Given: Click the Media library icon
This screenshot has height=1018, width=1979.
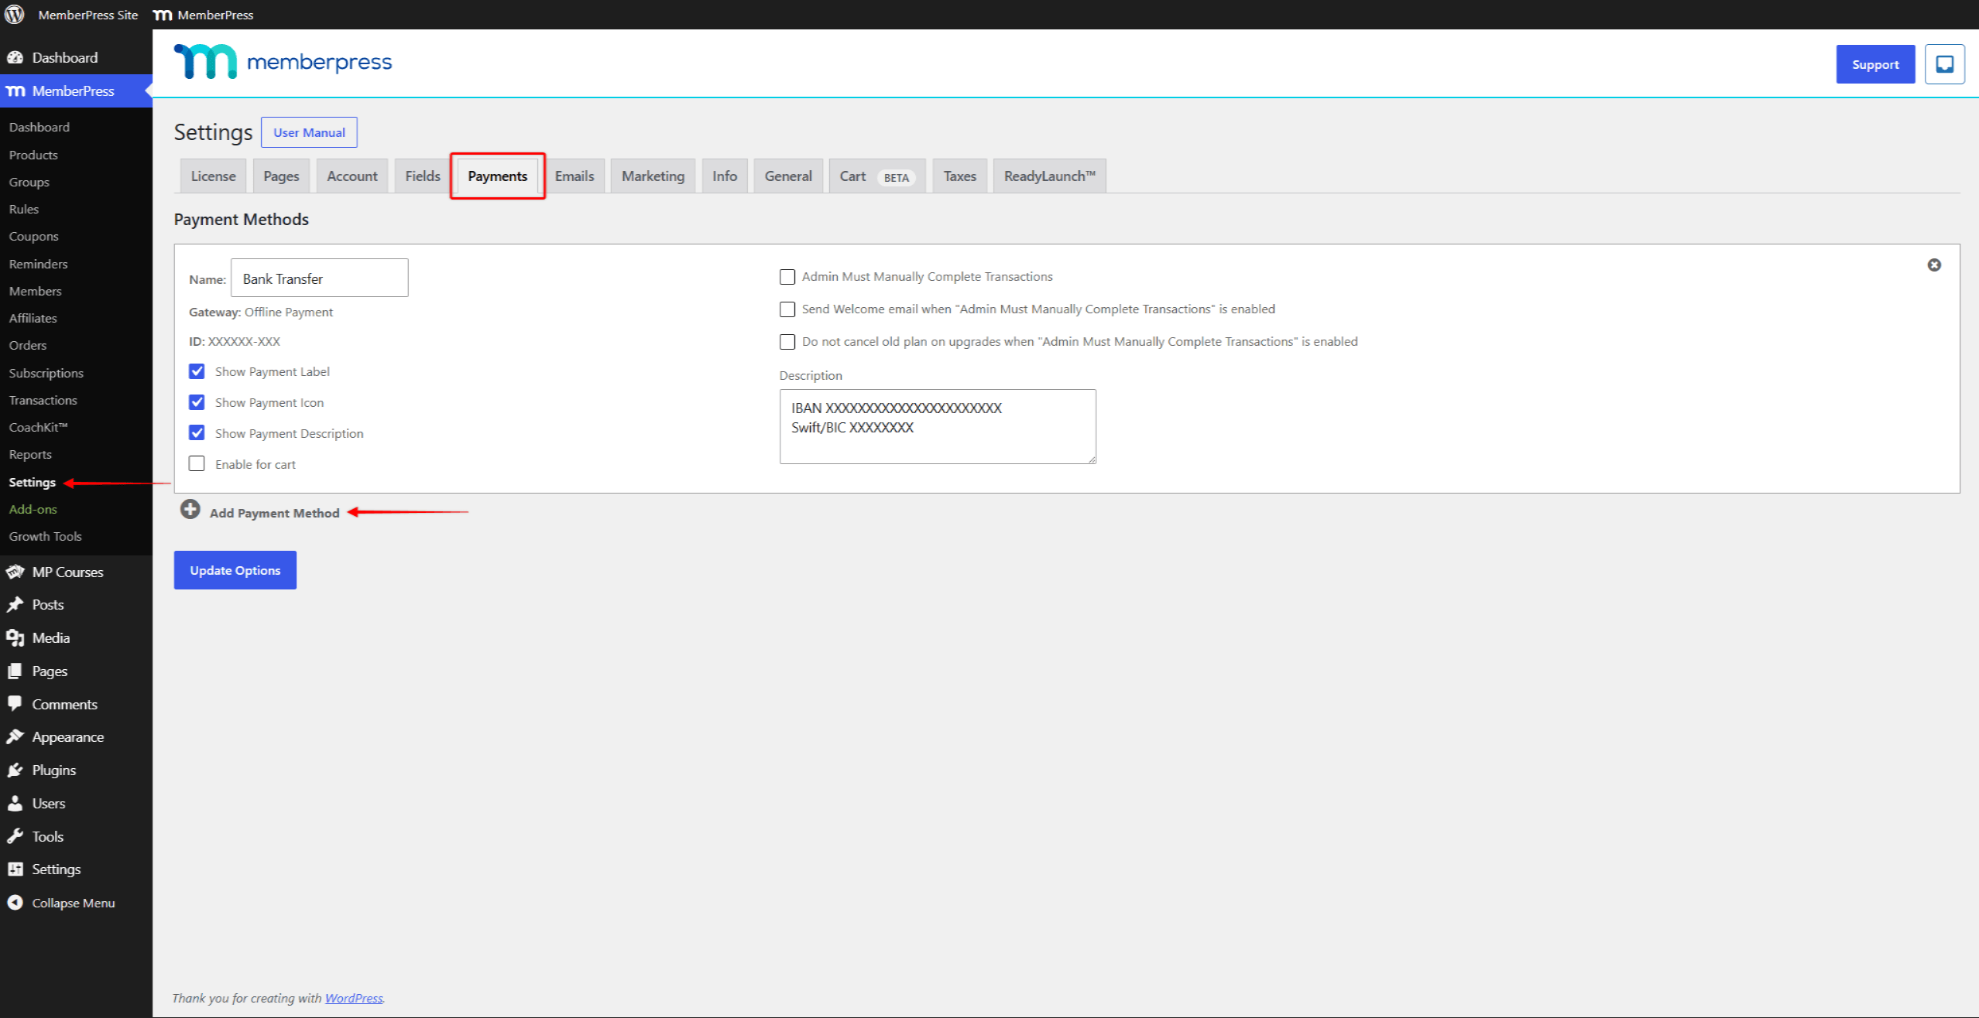Looking at the screenshot, I should tap(15, 638).
